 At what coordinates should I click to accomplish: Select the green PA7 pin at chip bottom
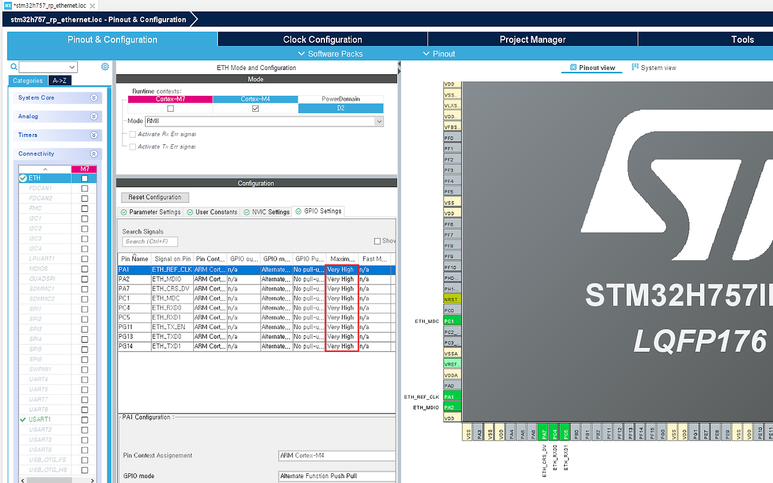pyautogui.click(x=544, y=432)
